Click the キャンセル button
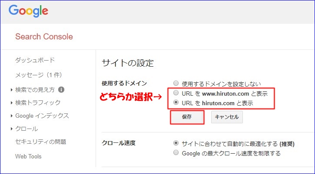This screenshot has width=315, height=174. [227, 117]
